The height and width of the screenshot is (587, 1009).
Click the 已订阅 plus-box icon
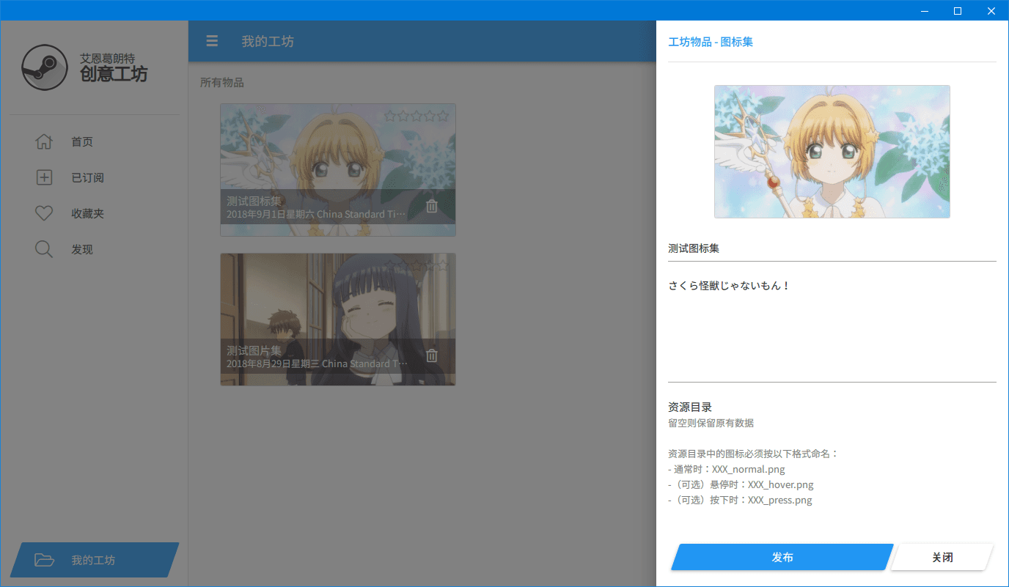[44, 177]
